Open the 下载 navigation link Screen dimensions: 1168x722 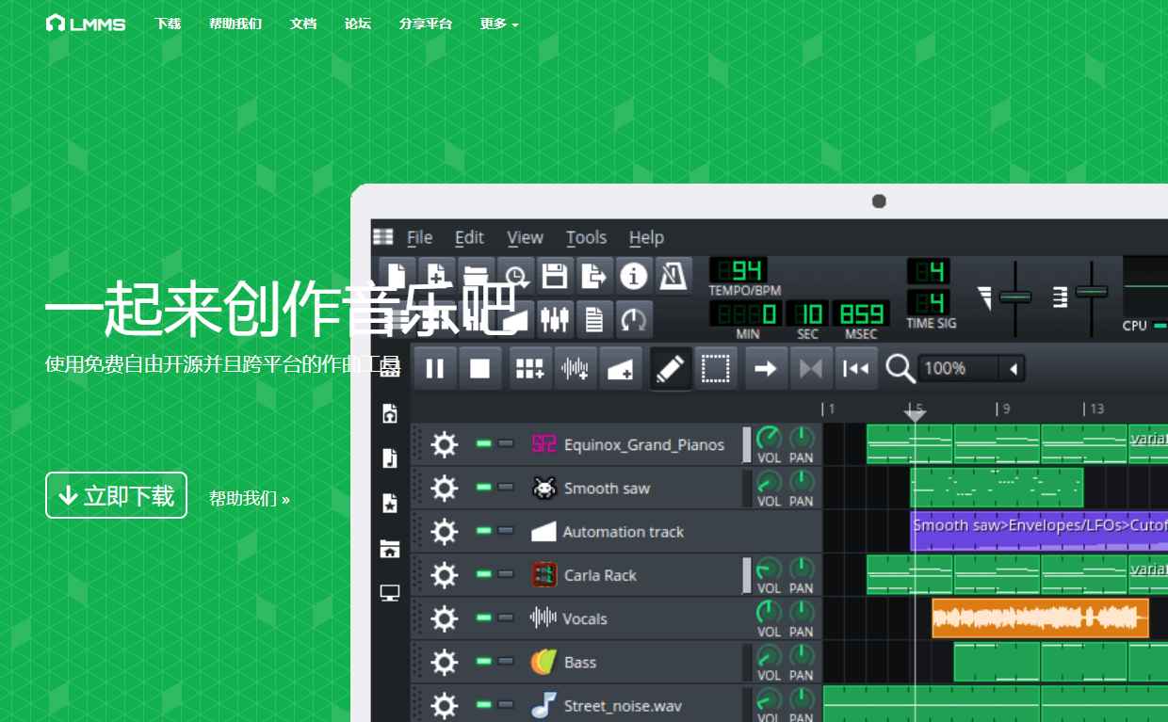click(x=168, y=24)
